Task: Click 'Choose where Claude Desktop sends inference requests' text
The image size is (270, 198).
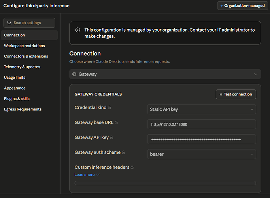Action: 119,61
